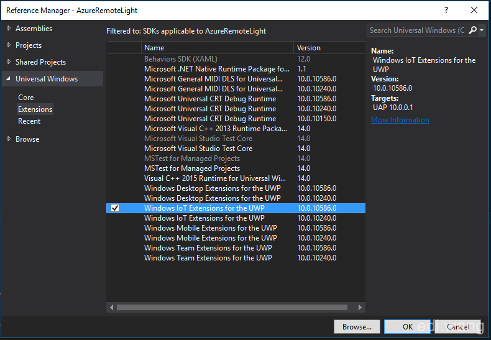Expand the Shared Projects section

coord(9,62)
